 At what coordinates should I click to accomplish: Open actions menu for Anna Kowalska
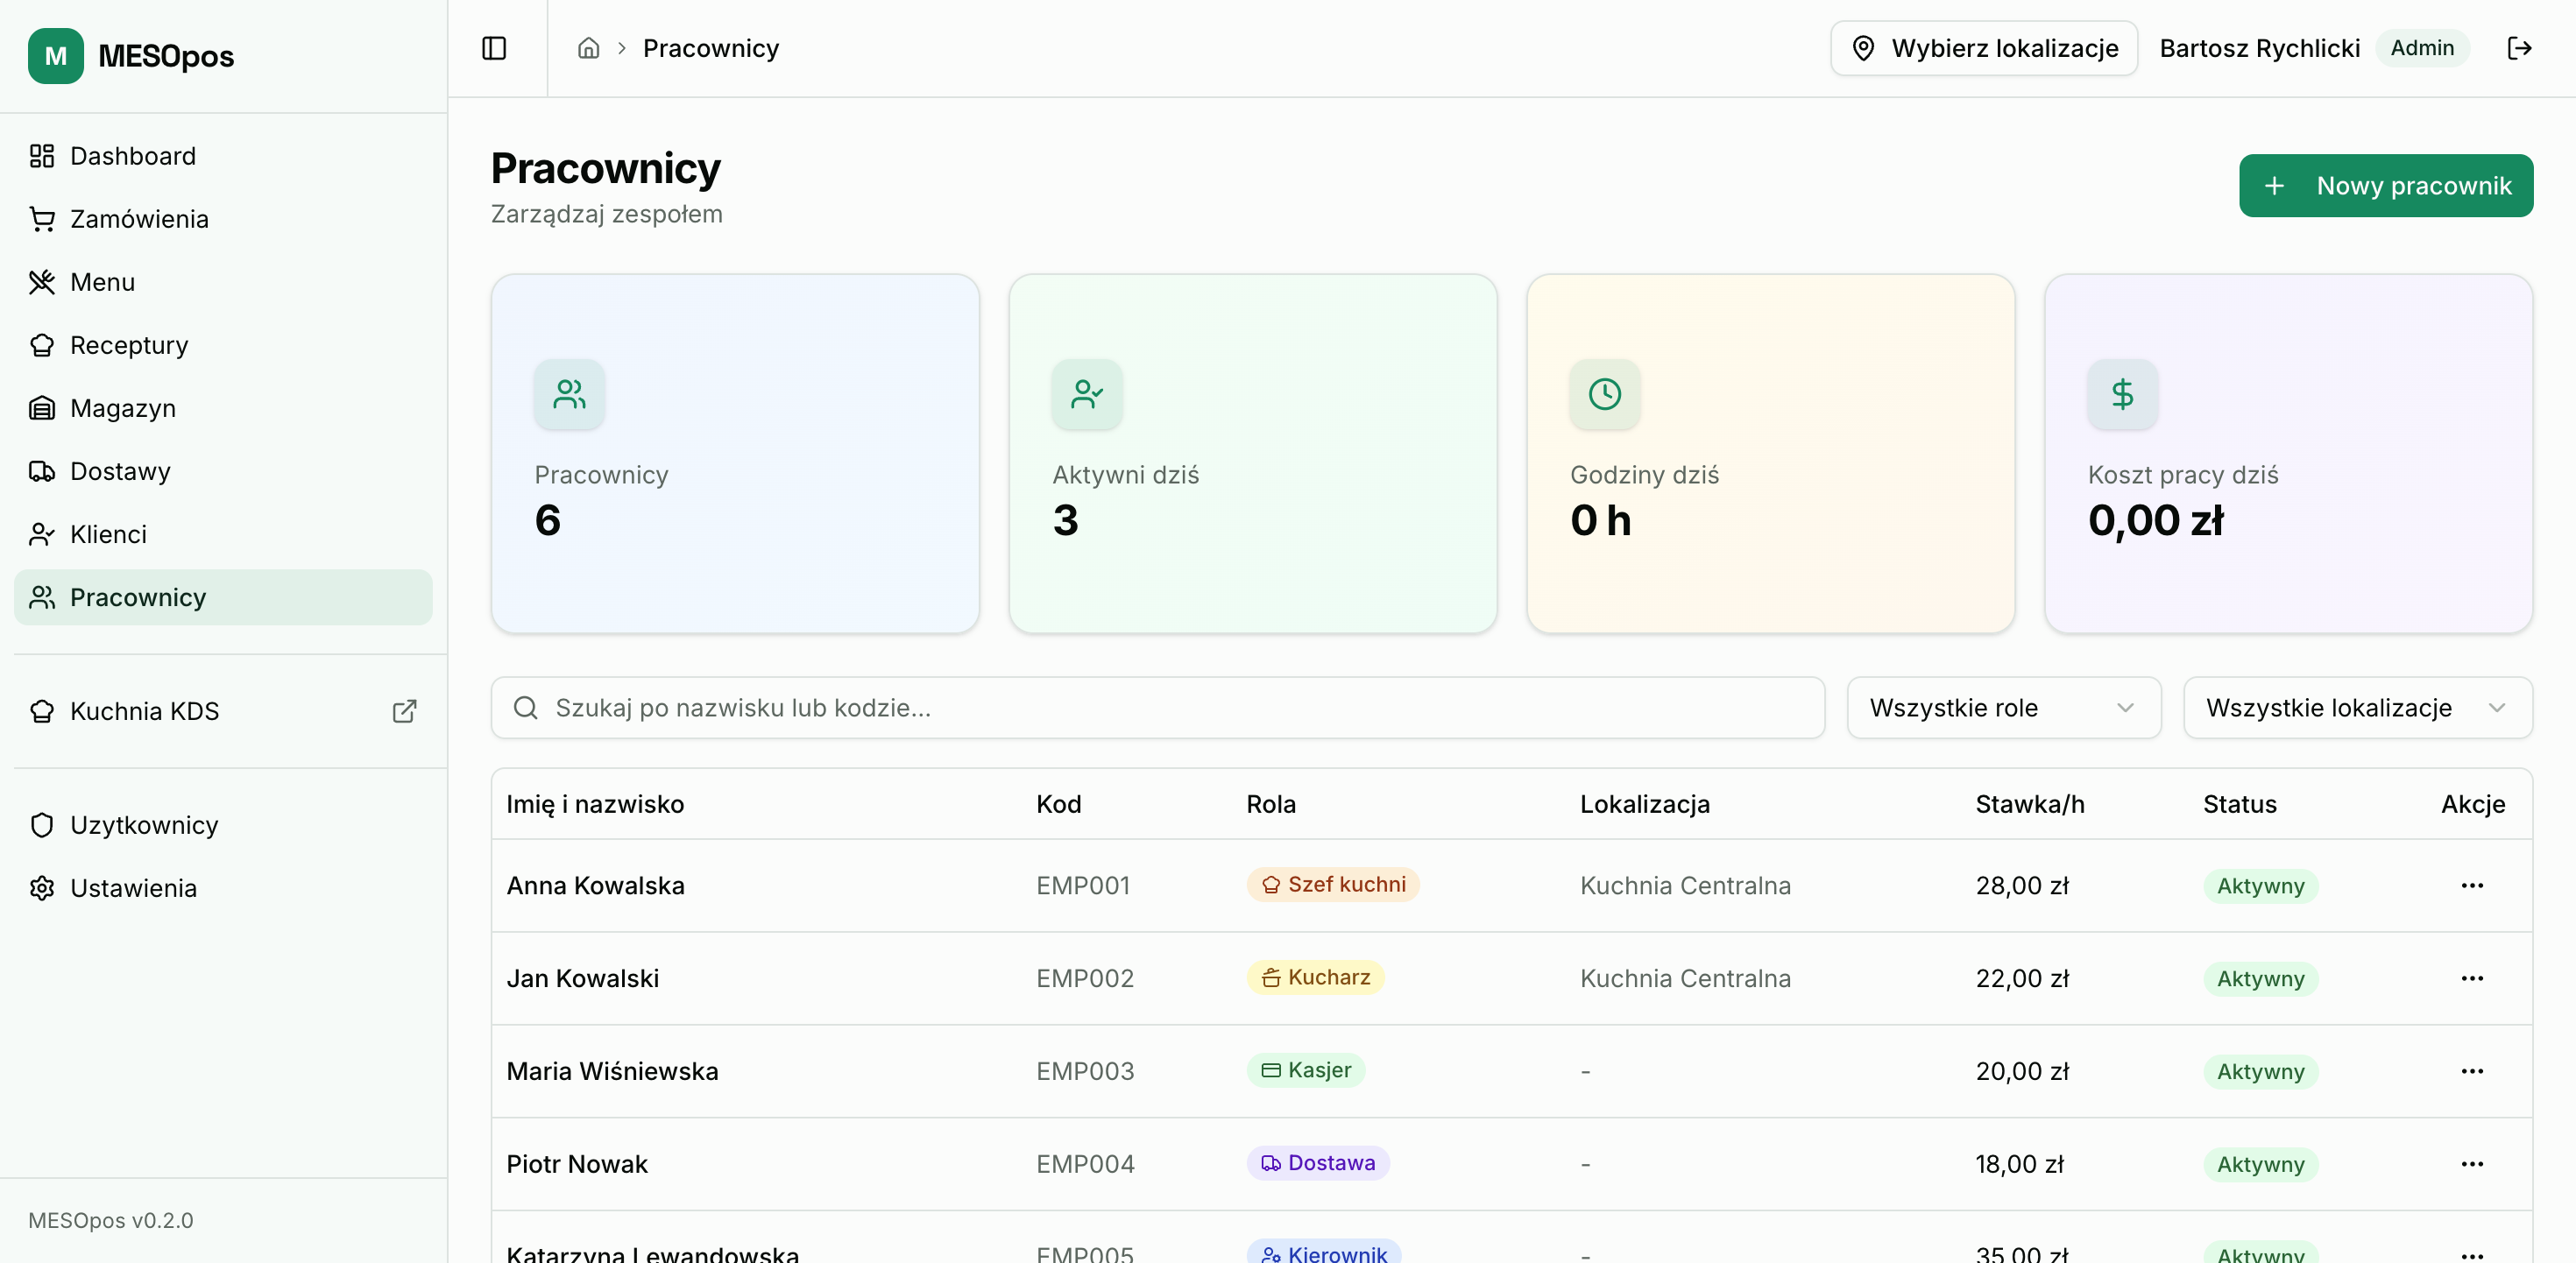point(2472,886)
